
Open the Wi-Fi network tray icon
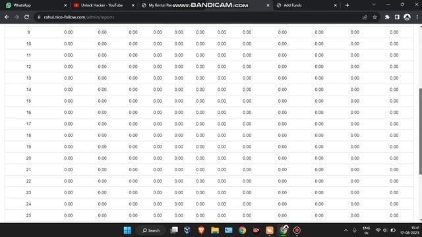378,230
